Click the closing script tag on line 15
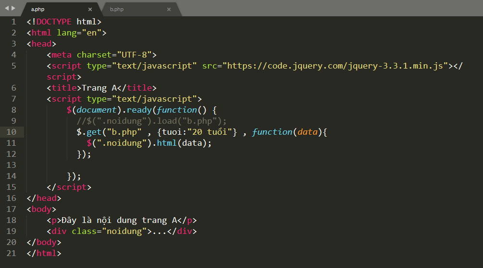483x268 pixels. [69, 187]
